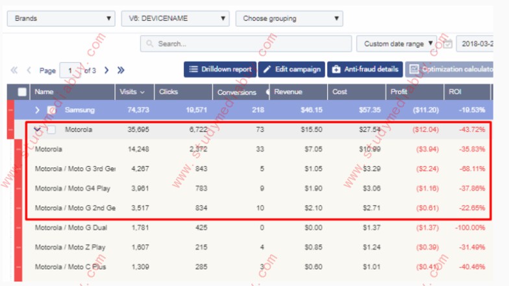509x286 pixels.
Task: Open the Optimization calculator
Action: (449, 69)
